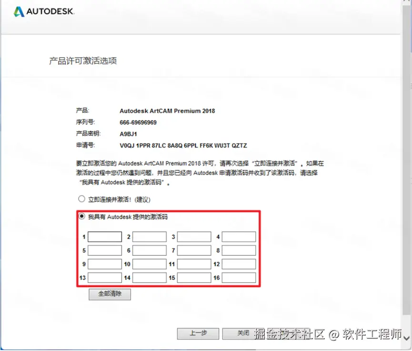This screenshot has height=351, width=412.
Task: Select 'I have an Autodesk activation code' radio
Action: (82, 216)
